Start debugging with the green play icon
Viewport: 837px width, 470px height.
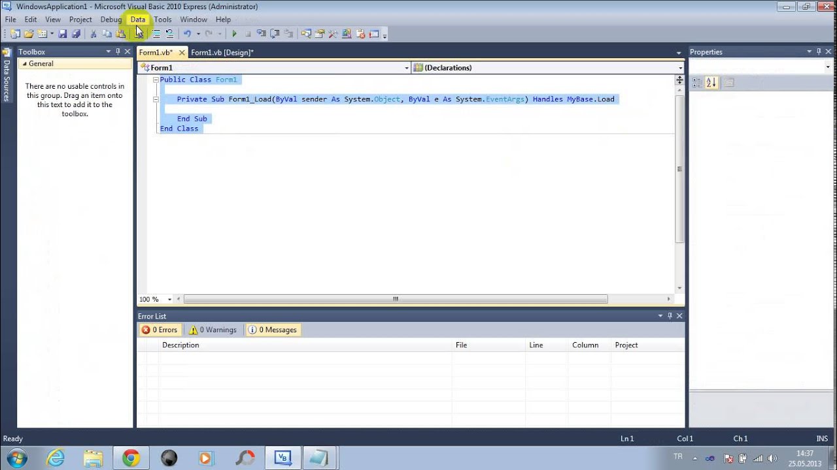(235, 33)
